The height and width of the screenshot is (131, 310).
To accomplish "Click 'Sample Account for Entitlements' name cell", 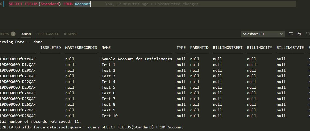I will (137, 59).
